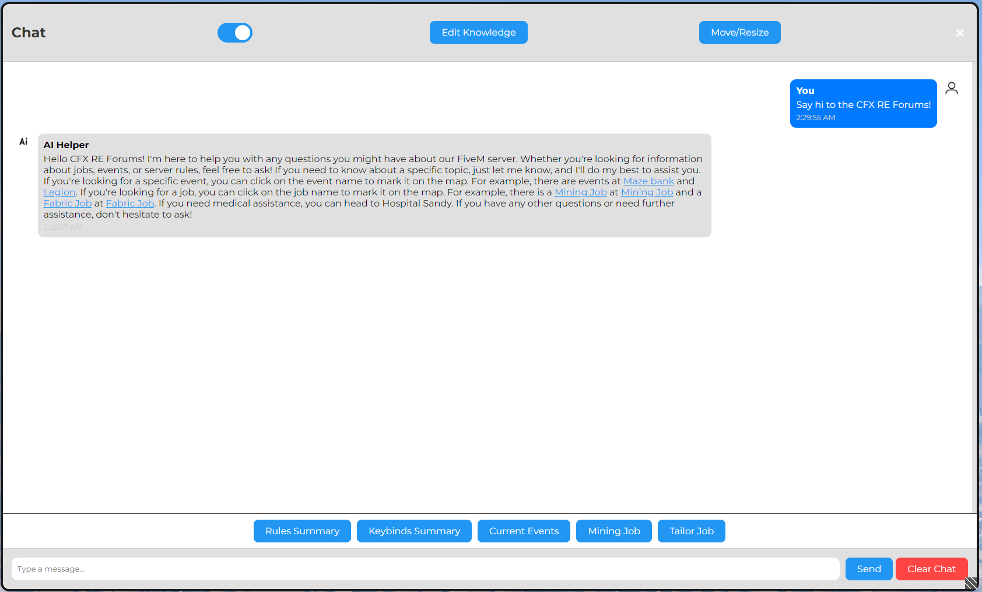Click the first Mining Job link in the reply

tap(580, 192)
